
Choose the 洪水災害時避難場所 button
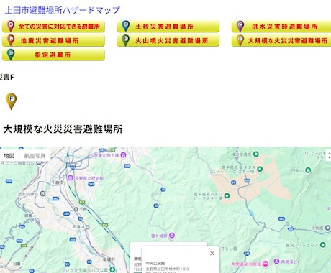[x=281, y=27]
